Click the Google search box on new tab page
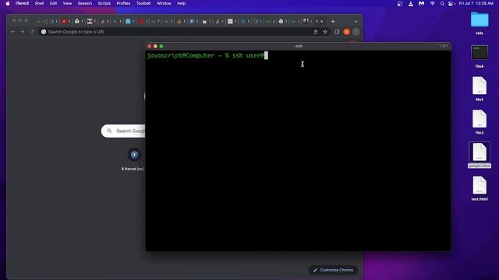This screenshot has height=280, width=499. (x=123, y=131)
